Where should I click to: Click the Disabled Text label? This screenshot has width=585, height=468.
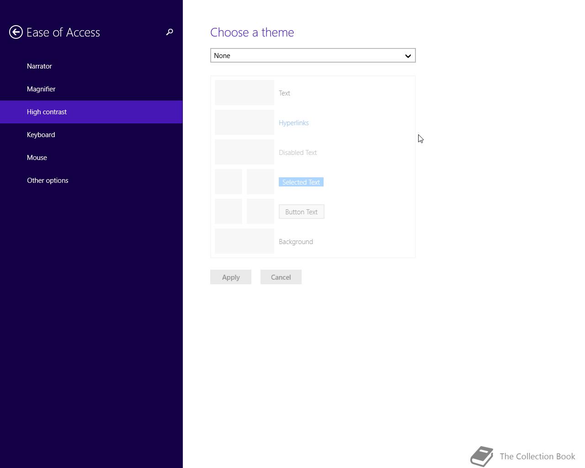(298, 153)
